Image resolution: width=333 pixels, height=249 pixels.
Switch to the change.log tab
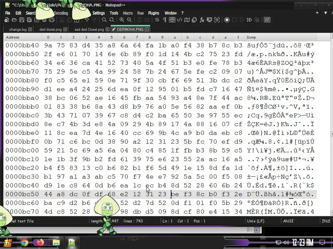18,30
